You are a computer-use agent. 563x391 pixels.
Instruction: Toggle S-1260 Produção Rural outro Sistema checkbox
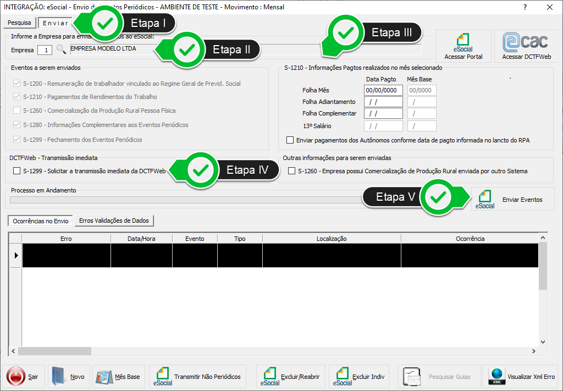291,172
